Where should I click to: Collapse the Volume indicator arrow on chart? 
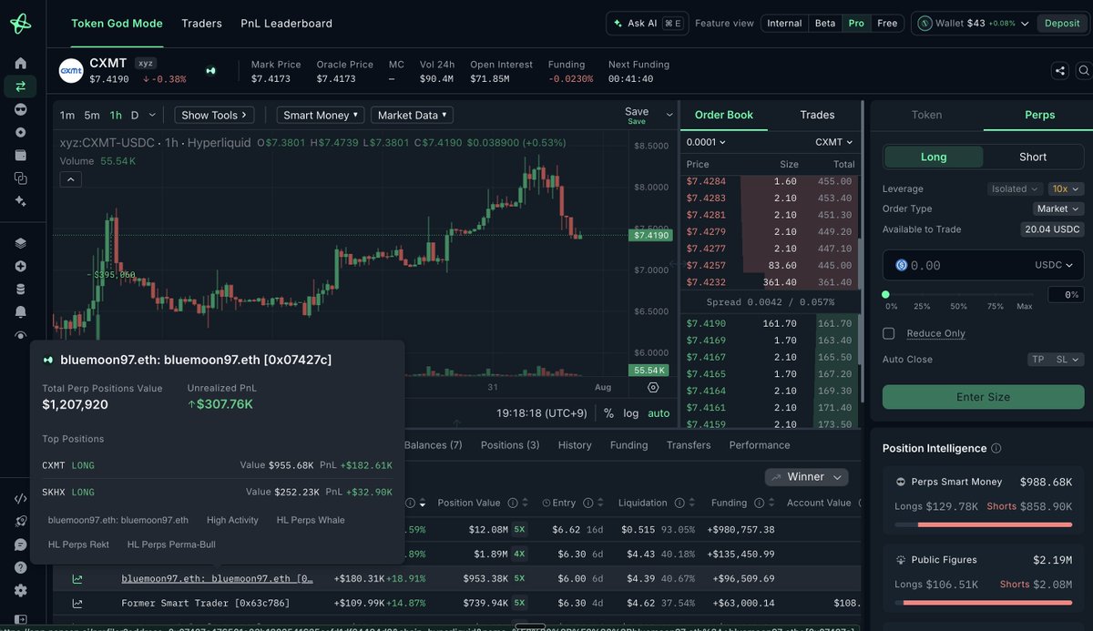(70, 179)
